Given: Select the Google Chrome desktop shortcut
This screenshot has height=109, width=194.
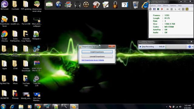Looking at the screenshot, I should 5,36.
